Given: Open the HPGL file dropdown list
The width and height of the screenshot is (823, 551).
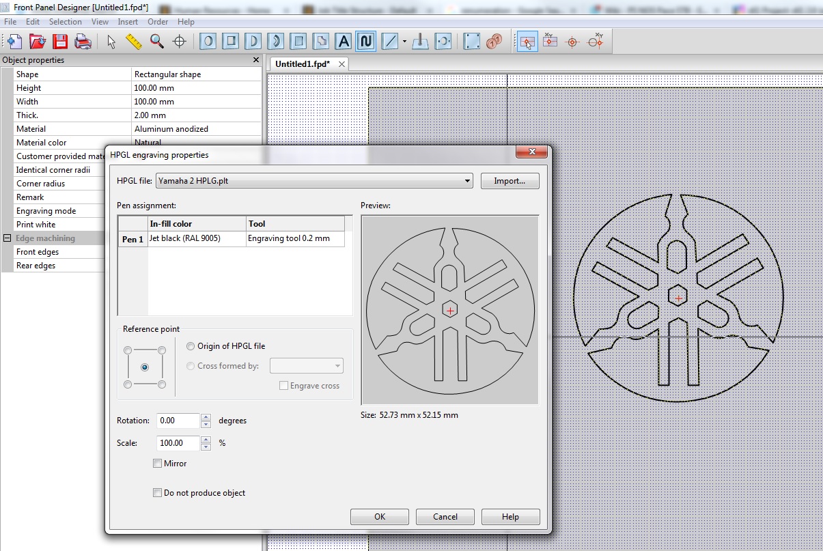Looking at the screenshot, I should 467,180.
